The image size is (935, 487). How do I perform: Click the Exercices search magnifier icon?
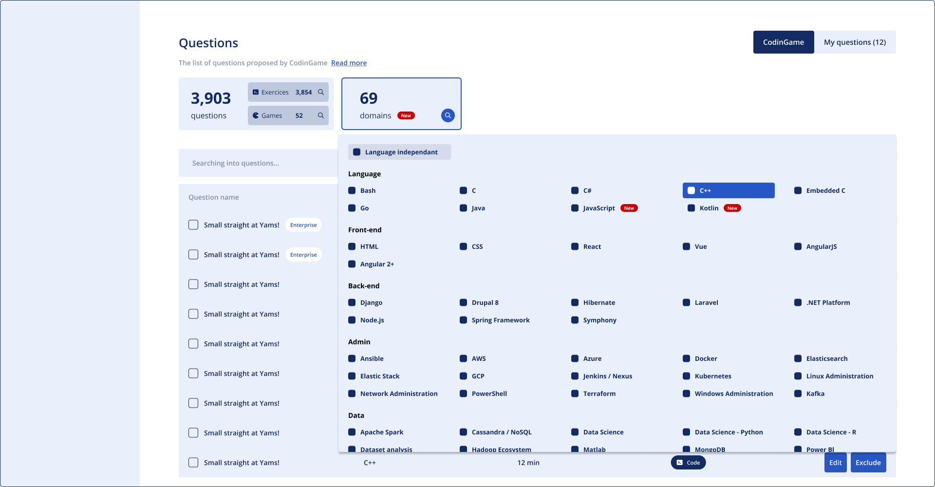[x=321, y=92]
